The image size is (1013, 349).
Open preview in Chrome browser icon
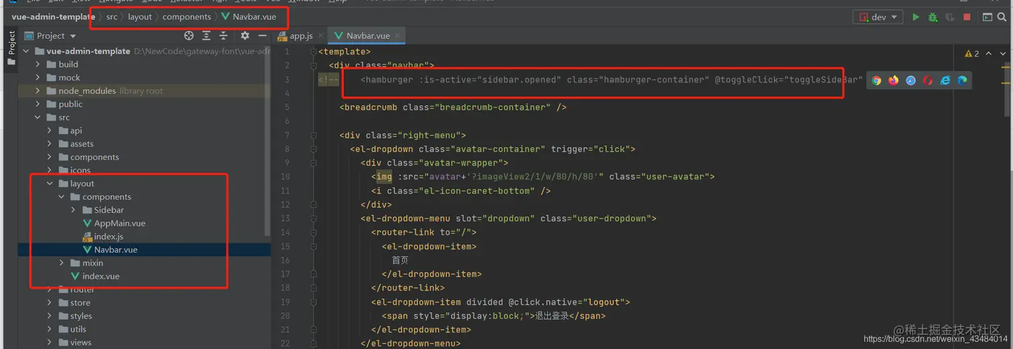(876, 80)
